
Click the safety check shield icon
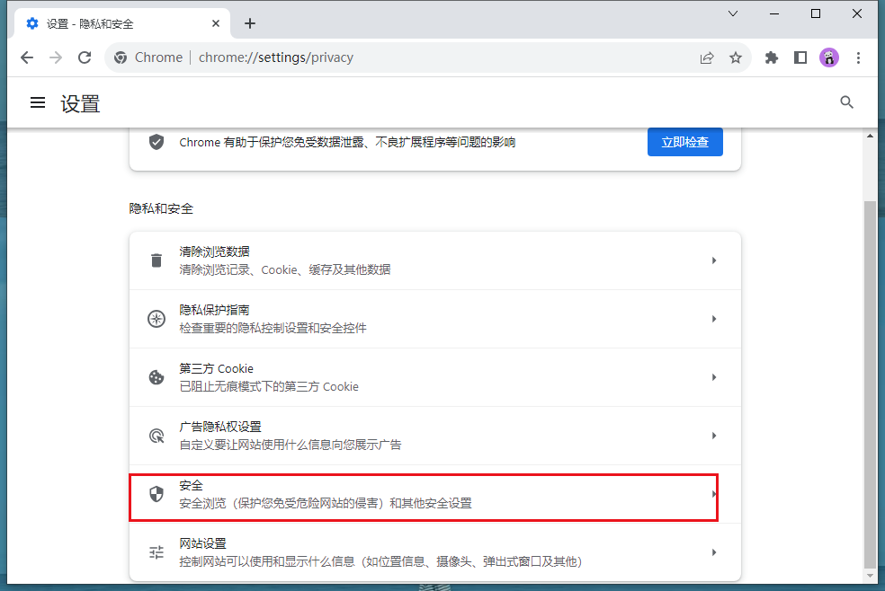(156, 142)
